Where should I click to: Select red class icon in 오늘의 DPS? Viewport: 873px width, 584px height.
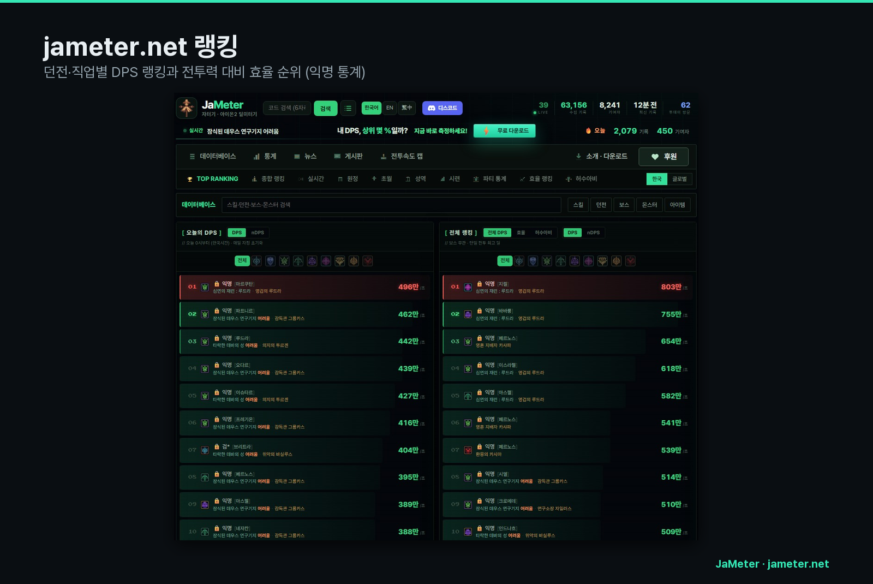[368, 261]
